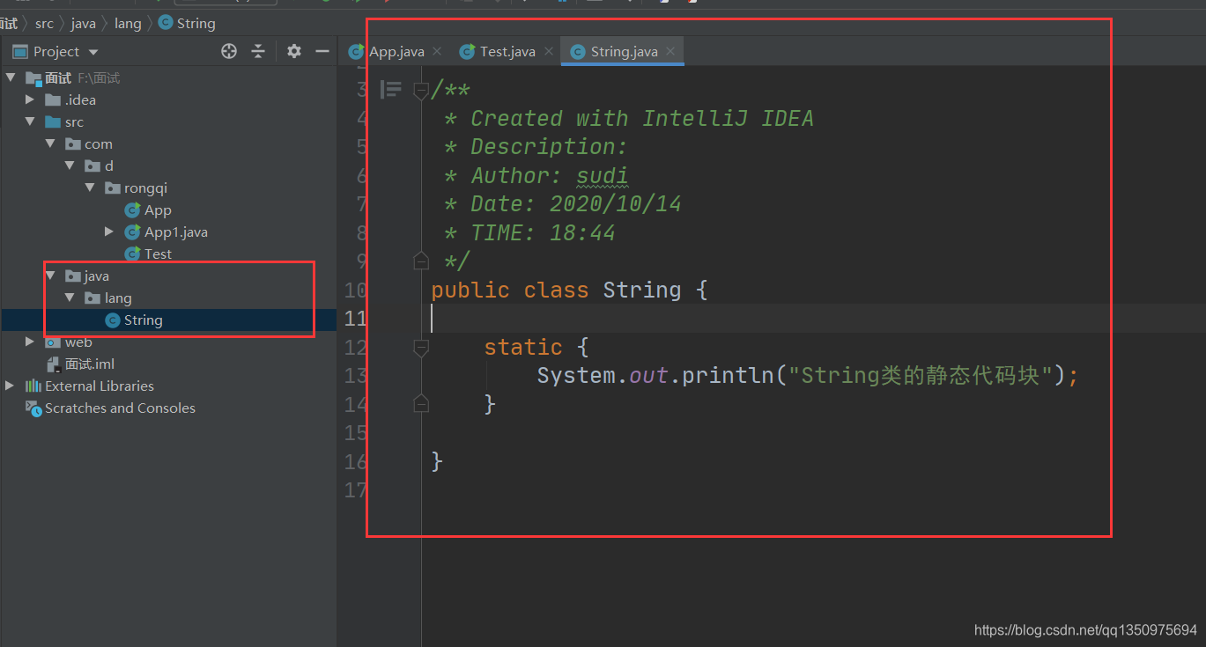Expand the .idea folder arrow

coord(30,99)
